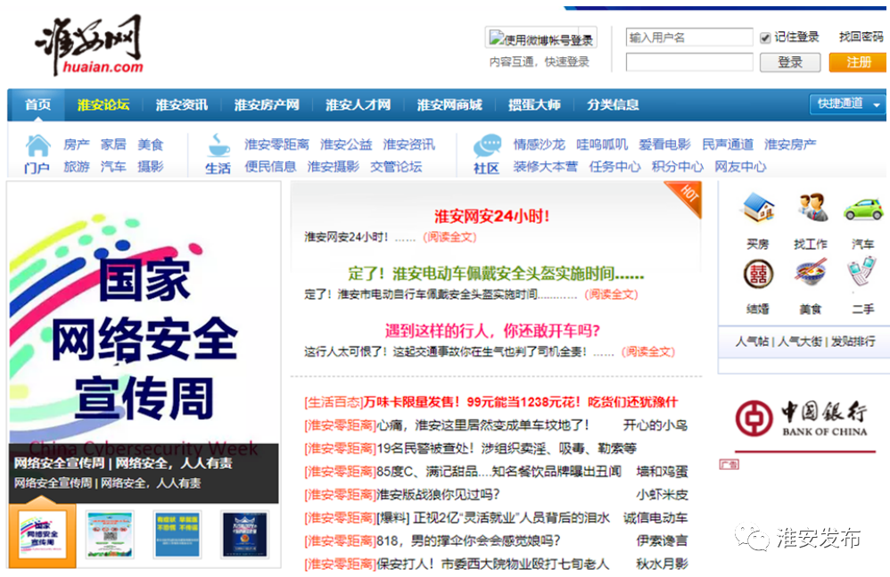Expand the 快捷通道 dropdown
890x577 pixels.
(x=849, y=103)
